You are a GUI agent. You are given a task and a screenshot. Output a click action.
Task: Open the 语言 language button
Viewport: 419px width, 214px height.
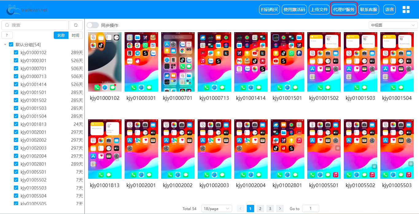click(x=390, y=9)
